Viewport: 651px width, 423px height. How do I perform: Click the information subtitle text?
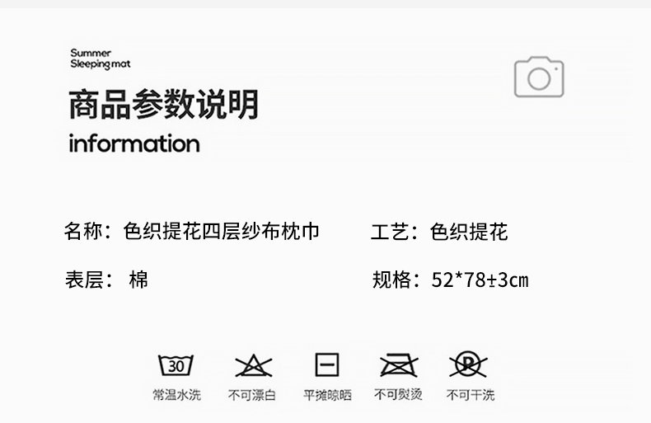coord(134,143)
